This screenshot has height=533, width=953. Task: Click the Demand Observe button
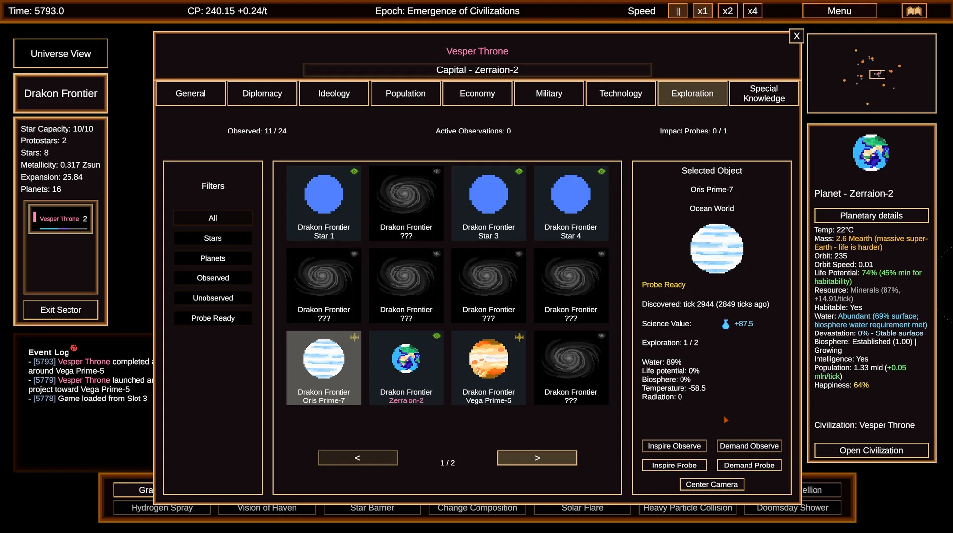coord(749,446)
